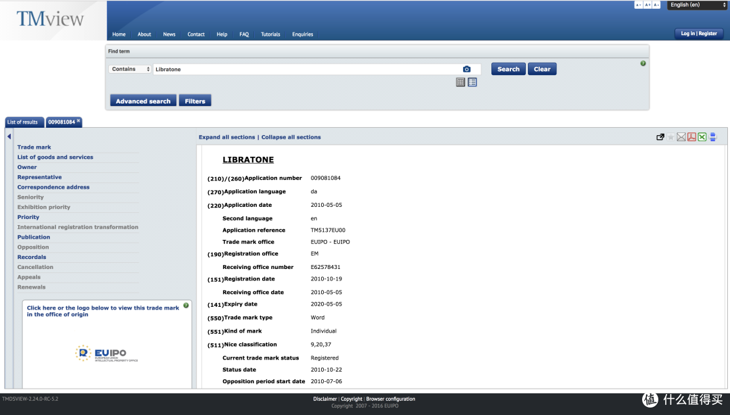The width and height of the screenshot is (730, 415).
Task: Open the Home menu item
Action: point(119,34)
